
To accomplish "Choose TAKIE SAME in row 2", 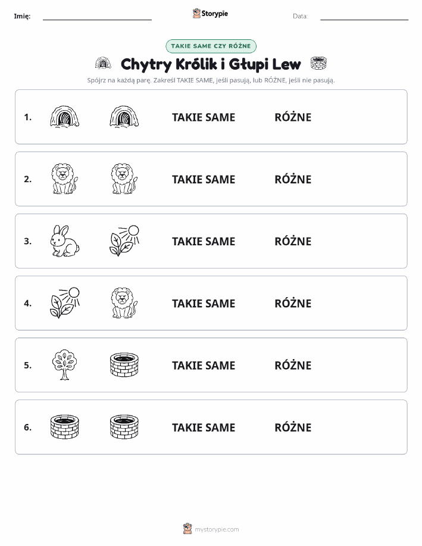I will pyautogui.click(x=204, y=179).
